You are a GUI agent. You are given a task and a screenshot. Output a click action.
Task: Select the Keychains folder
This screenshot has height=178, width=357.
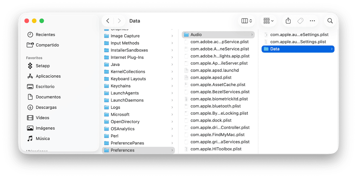[120, 86]
